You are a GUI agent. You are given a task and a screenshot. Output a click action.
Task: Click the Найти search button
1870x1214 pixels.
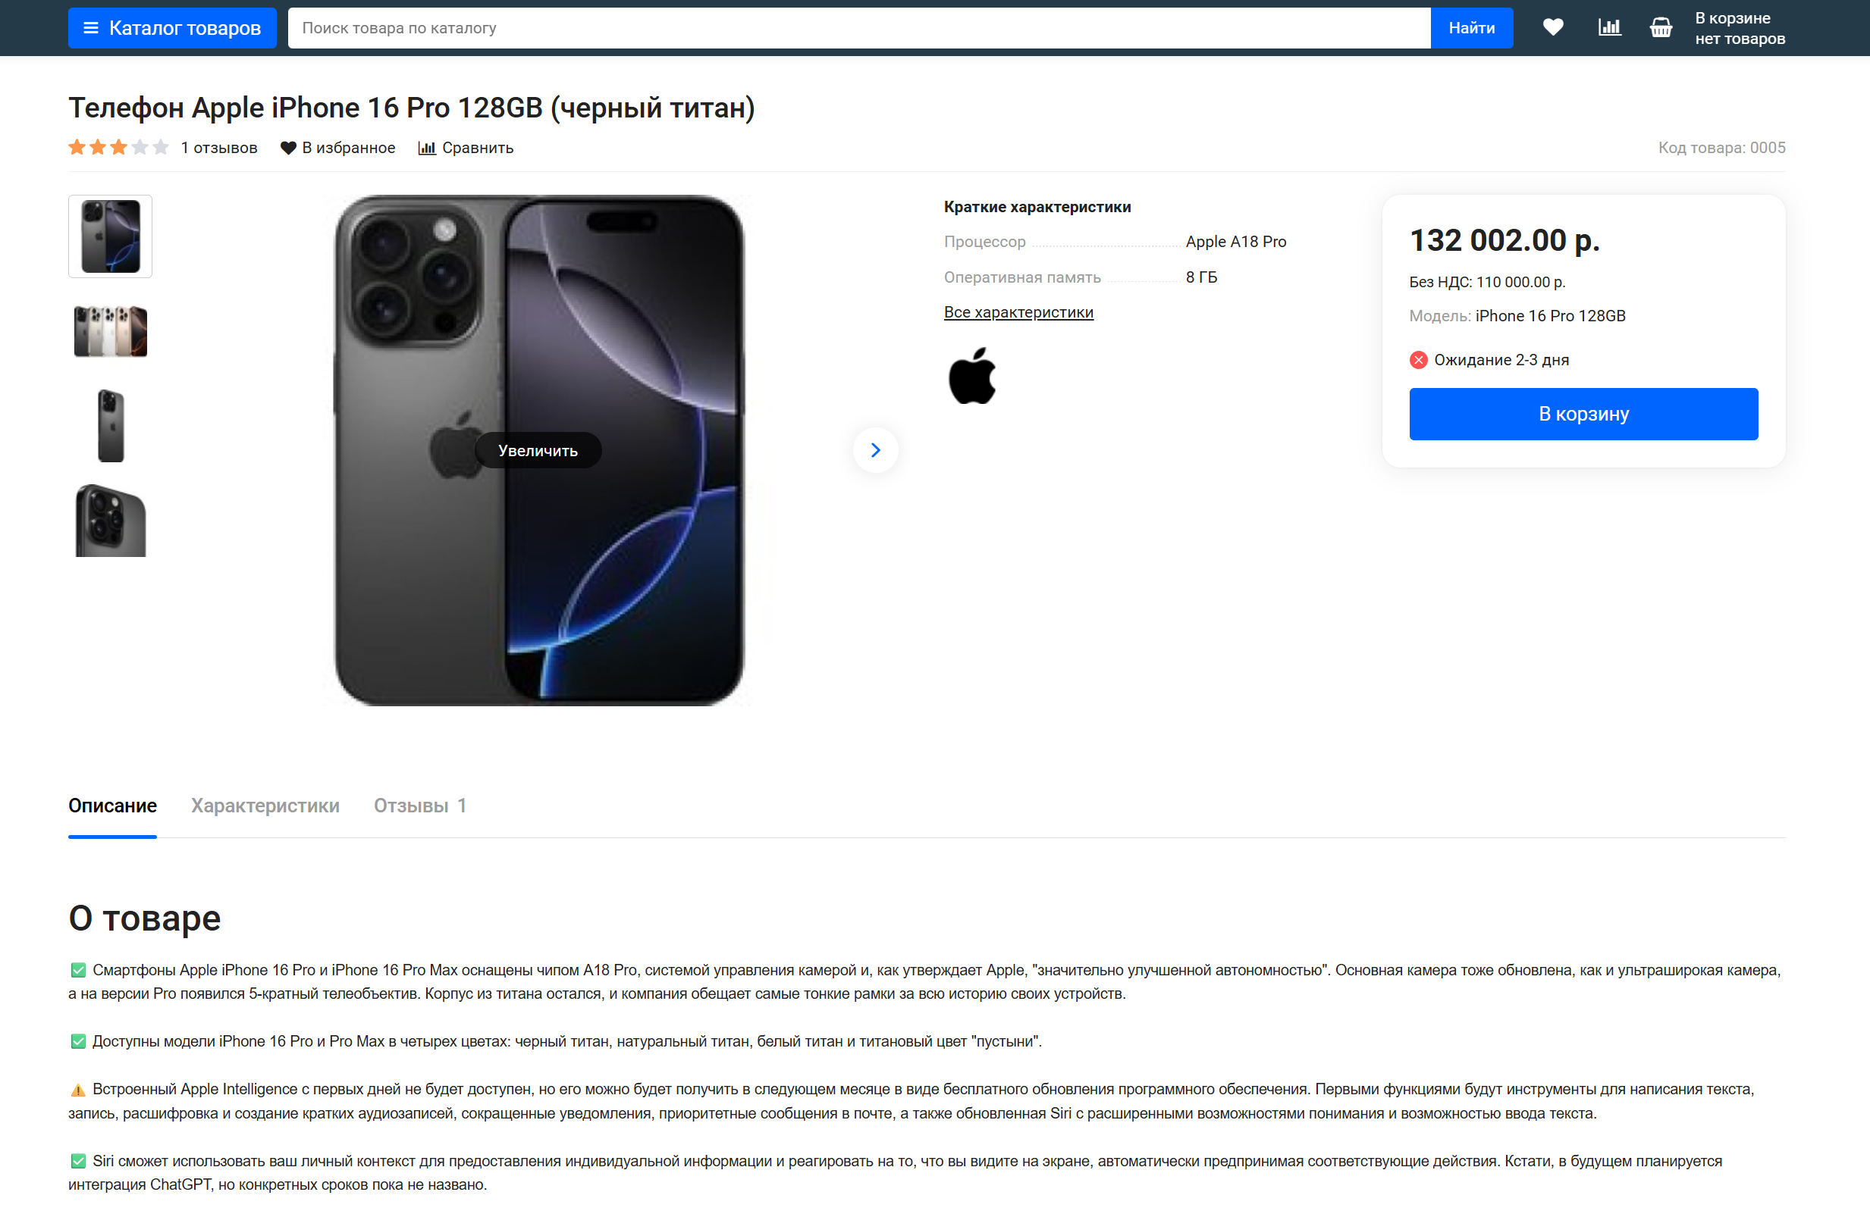coord(1472,27)
